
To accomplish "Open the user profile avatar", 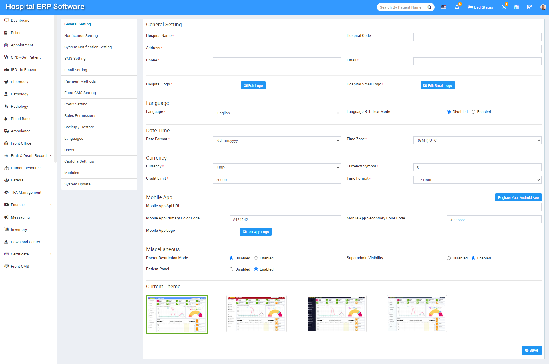I will [543, 7].
